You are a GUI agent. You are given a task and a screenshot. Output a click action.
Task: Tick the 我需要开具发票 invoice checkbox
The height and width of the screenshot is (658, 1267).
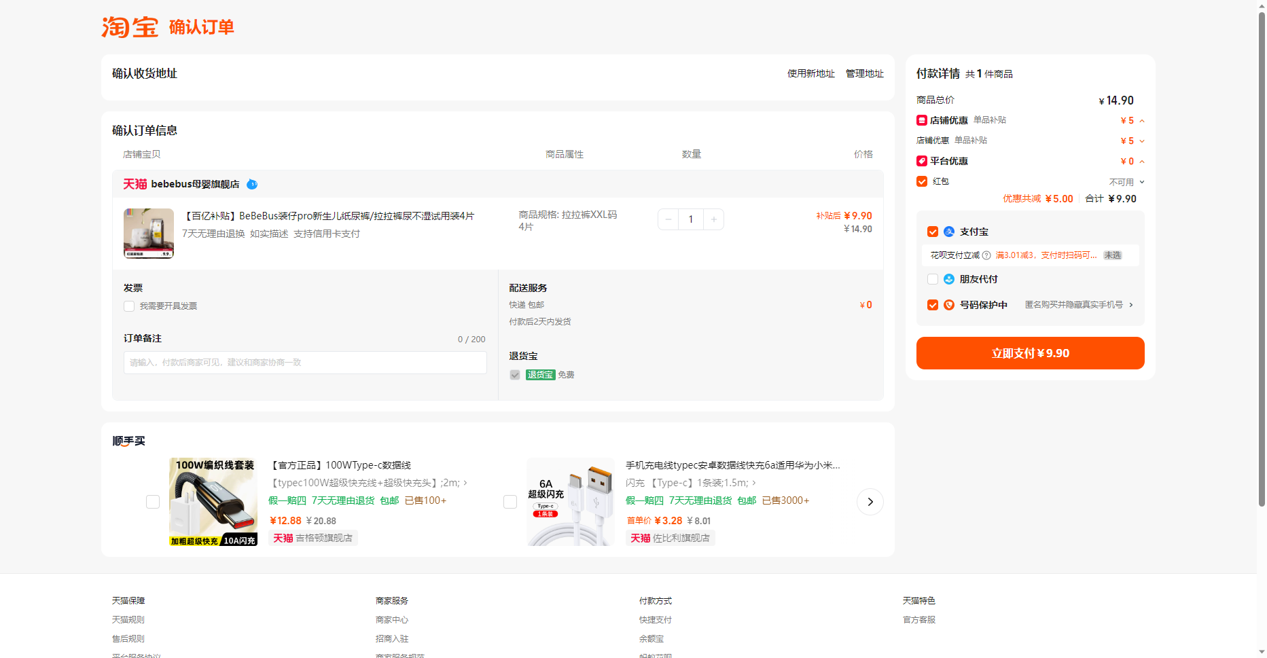pyautogui.click(x=129, y=306)
